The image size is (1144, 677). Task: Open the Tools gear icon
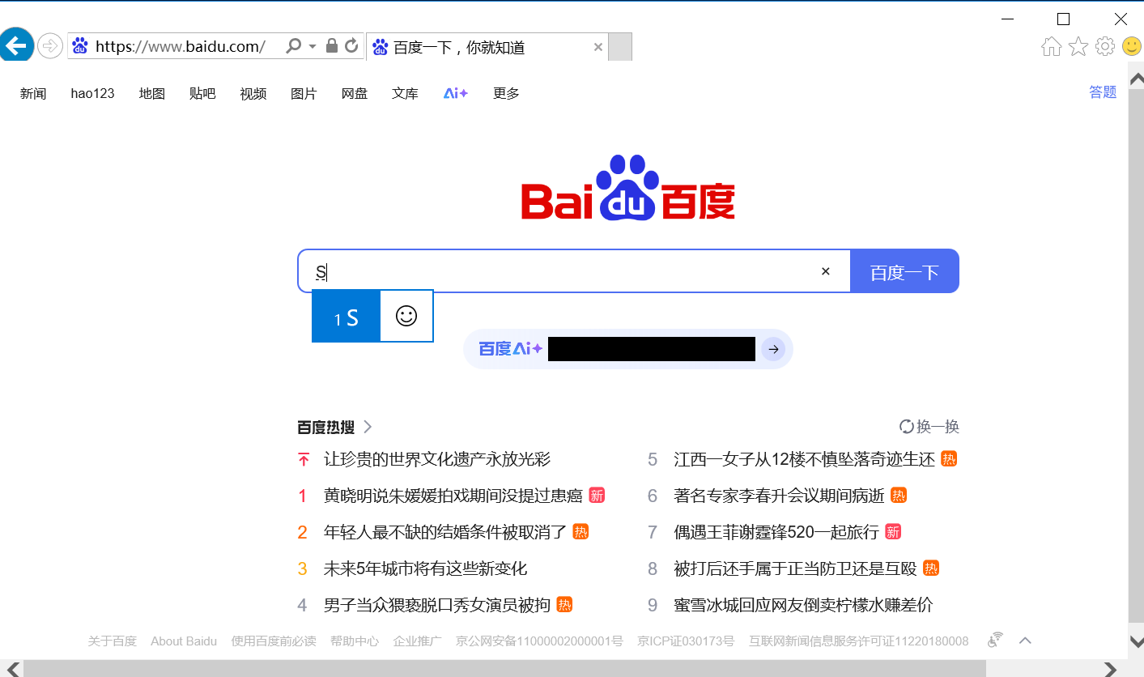[1105, 46]
